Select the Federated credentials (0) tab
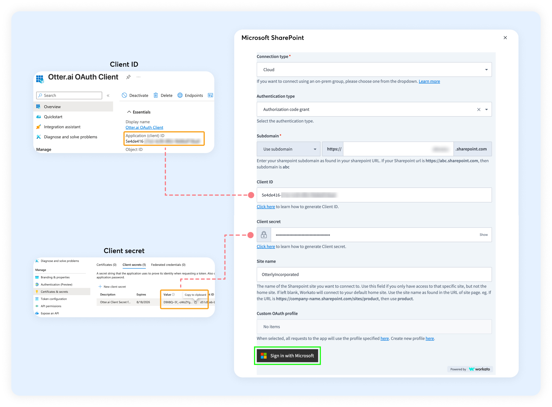 pyautogui.click(x=168, y=265)
